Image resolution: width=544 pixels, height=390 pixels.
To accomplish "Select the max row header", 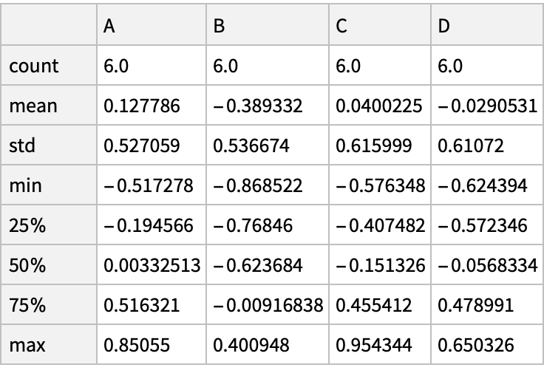I will coord(27,345).
